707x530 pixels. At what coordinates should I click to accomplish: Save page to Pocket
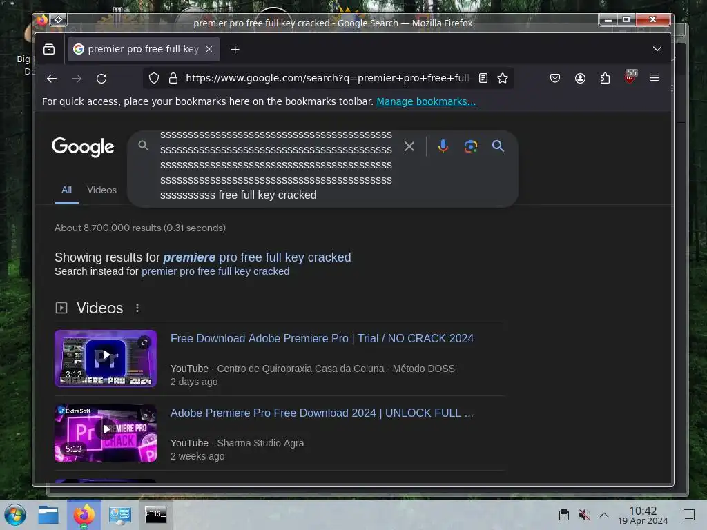[x=555, y=79]
